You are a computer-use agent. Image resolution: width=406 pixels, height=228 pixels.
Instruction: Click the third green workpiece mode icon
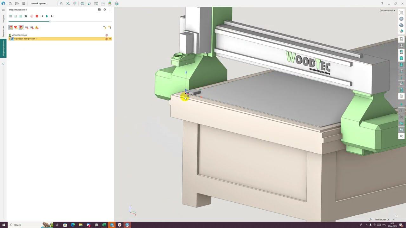click(21, 16)
